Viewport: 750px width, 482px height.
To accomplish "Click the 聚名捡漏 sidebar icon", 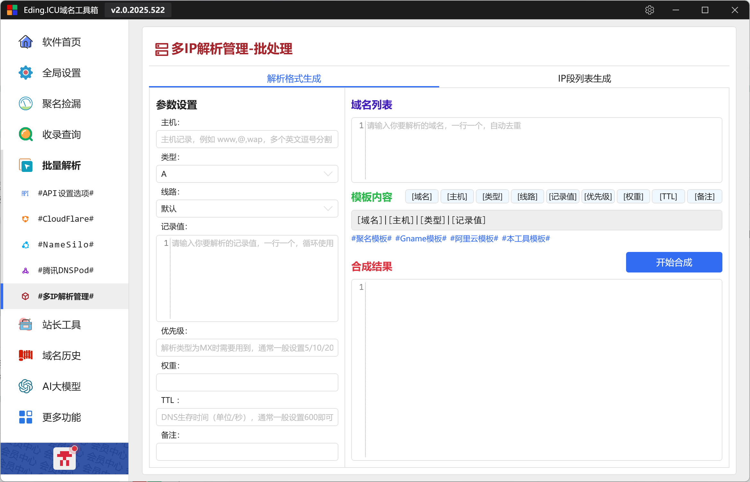I will click(x=26, y=103).
